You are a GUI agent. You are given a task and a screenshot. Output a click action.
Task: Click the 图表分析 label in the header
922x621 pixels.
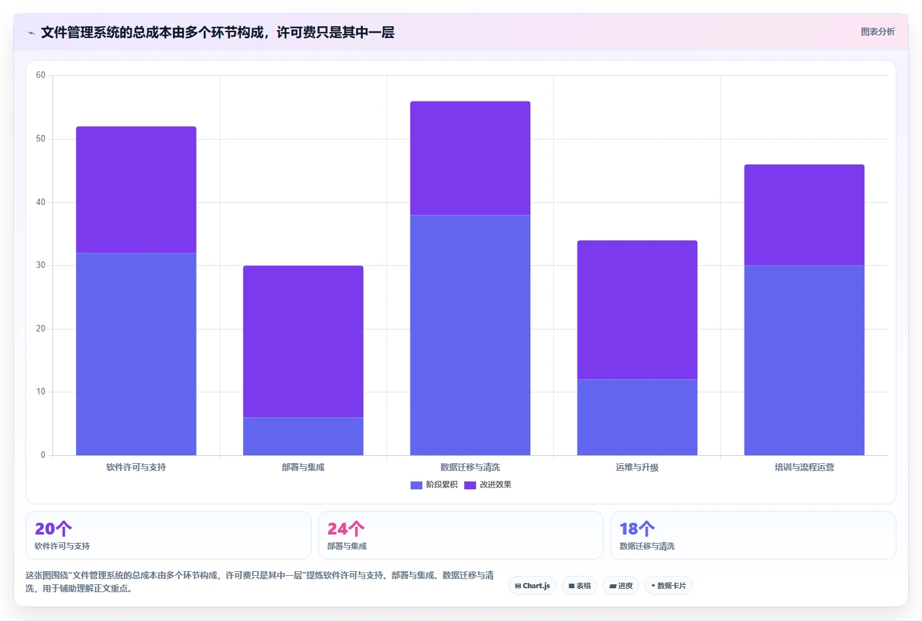[x=877, y=31]
